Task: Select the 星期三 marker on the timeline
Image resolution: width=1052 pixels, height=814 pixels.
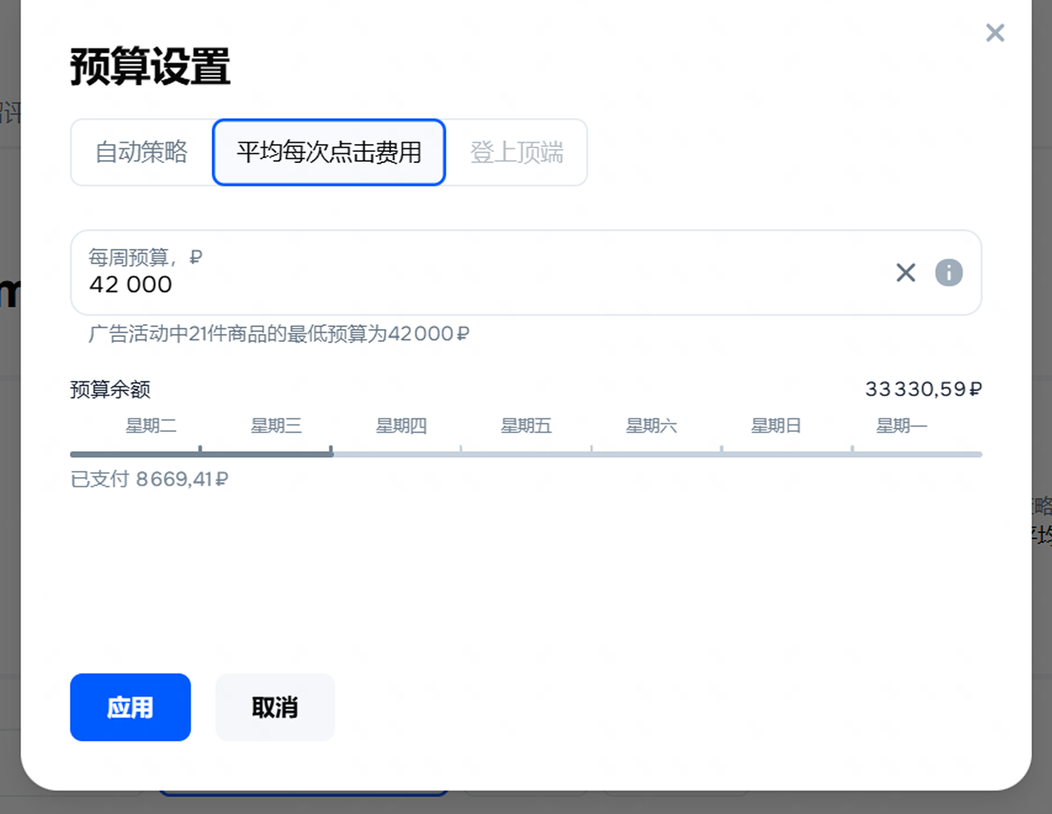Action: tap(276, 426)
